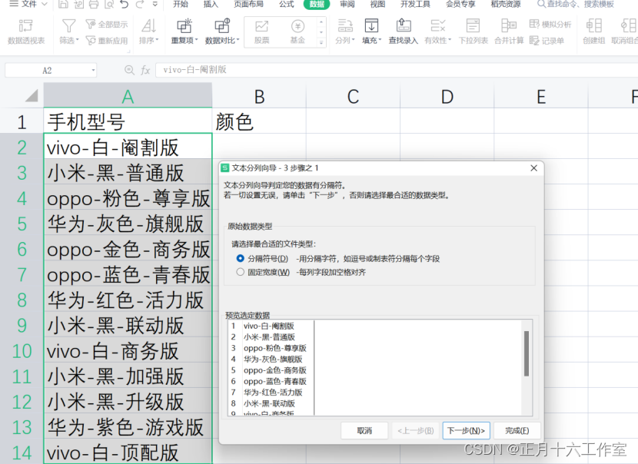
Task: Expand the quick access toolbar customize arrow
Action: 155,5
